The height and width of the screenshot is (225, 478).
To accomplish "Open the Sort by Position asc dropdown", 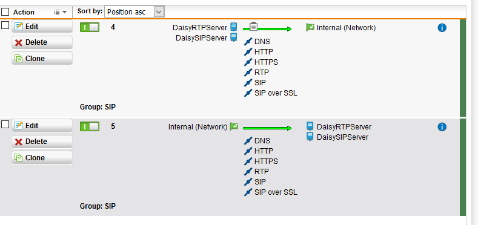I will click(134, 12).
